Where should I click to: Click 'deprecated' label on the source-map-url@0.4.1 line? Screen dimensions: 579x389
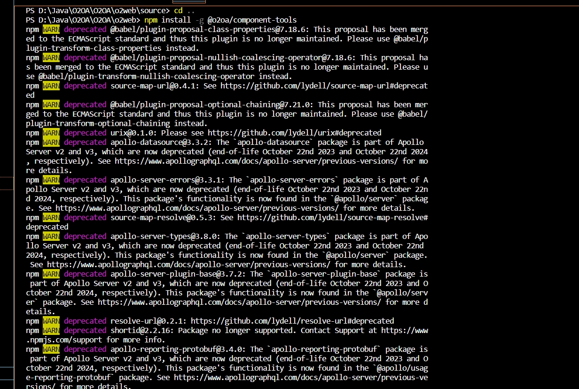pyautogui.click(x=85, y=86)
